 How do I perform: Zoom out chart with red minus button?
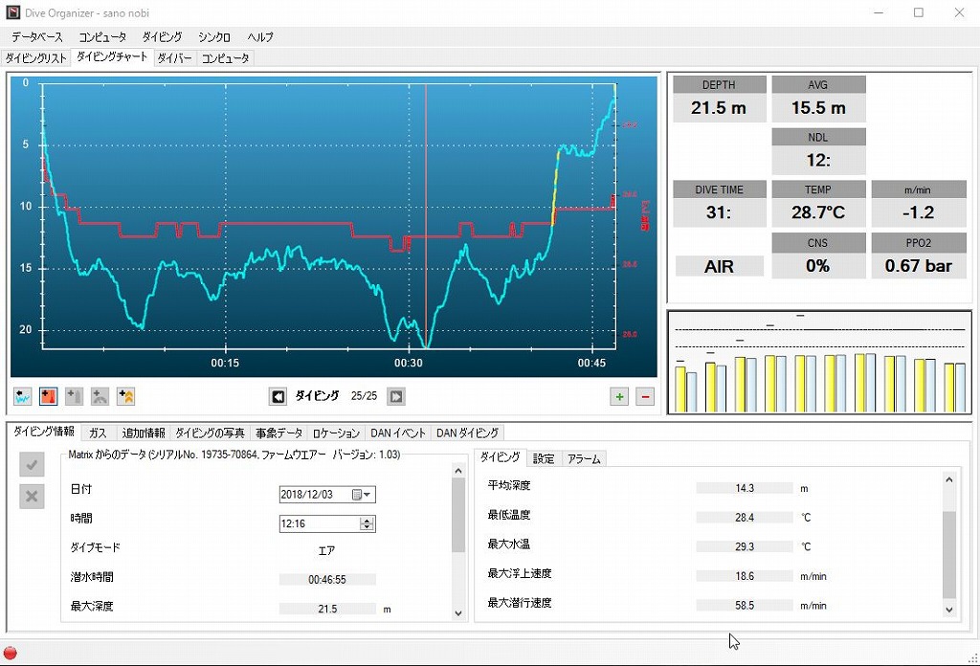click(x=645, y=396)
